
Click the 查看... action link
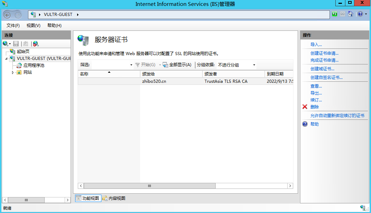click(316, 86)
